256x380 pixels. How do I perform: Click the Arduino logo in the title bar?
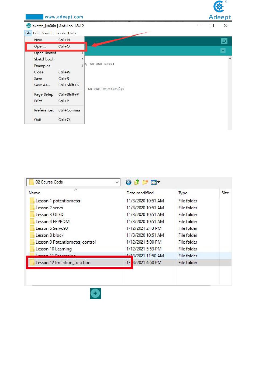pos(29,26)
